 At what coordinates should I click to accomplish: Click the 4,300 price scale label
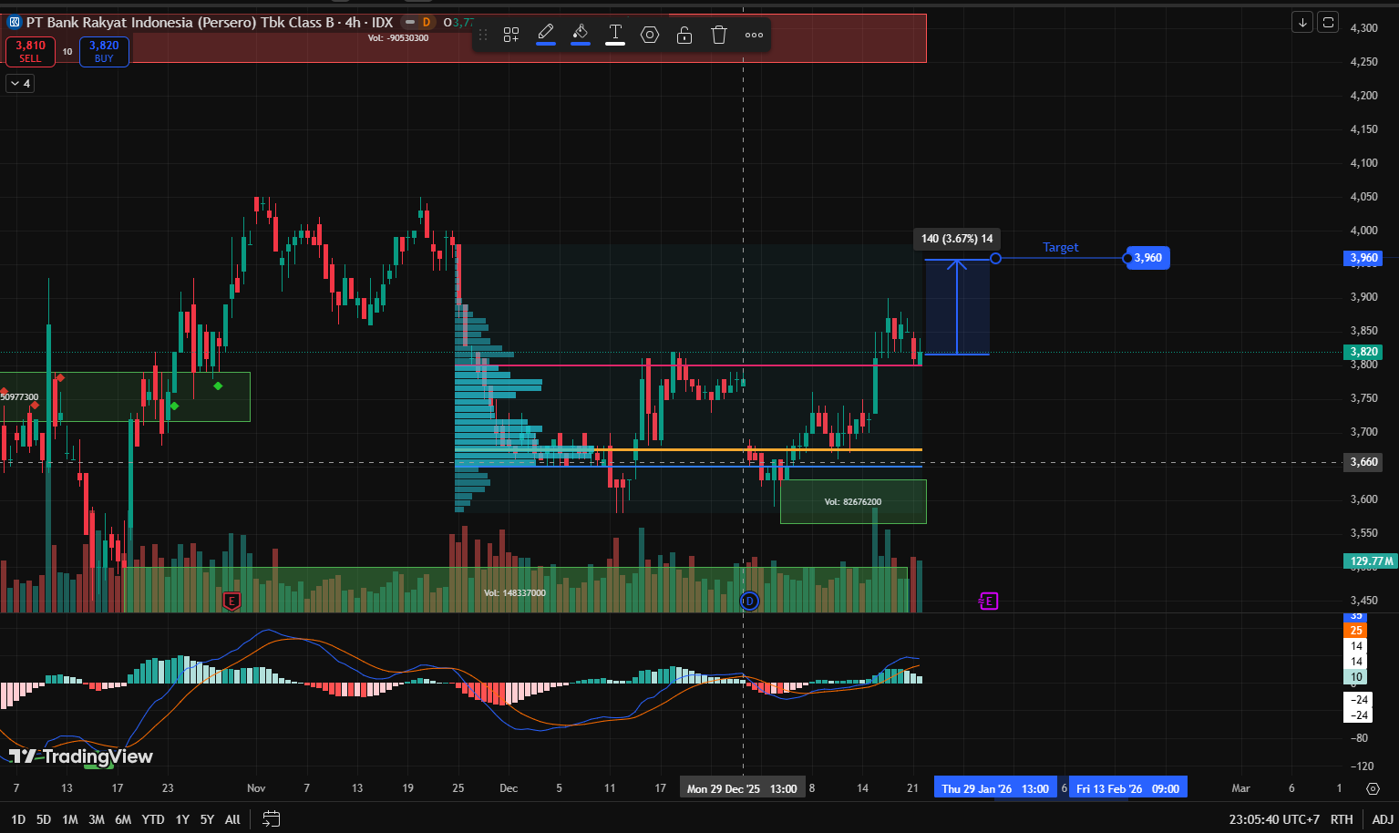[x=1363, y=28]
